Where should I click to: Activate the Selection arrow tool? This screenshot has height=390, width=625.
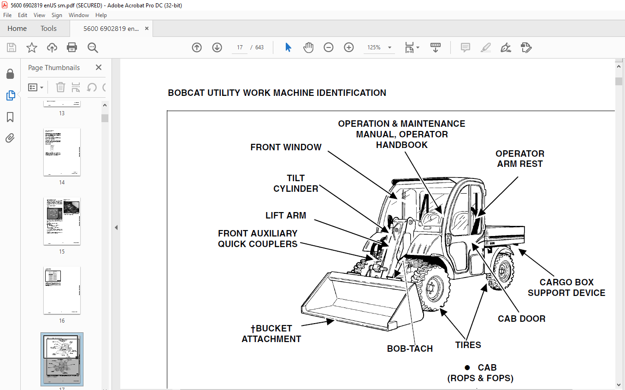[x=289, y=47]
